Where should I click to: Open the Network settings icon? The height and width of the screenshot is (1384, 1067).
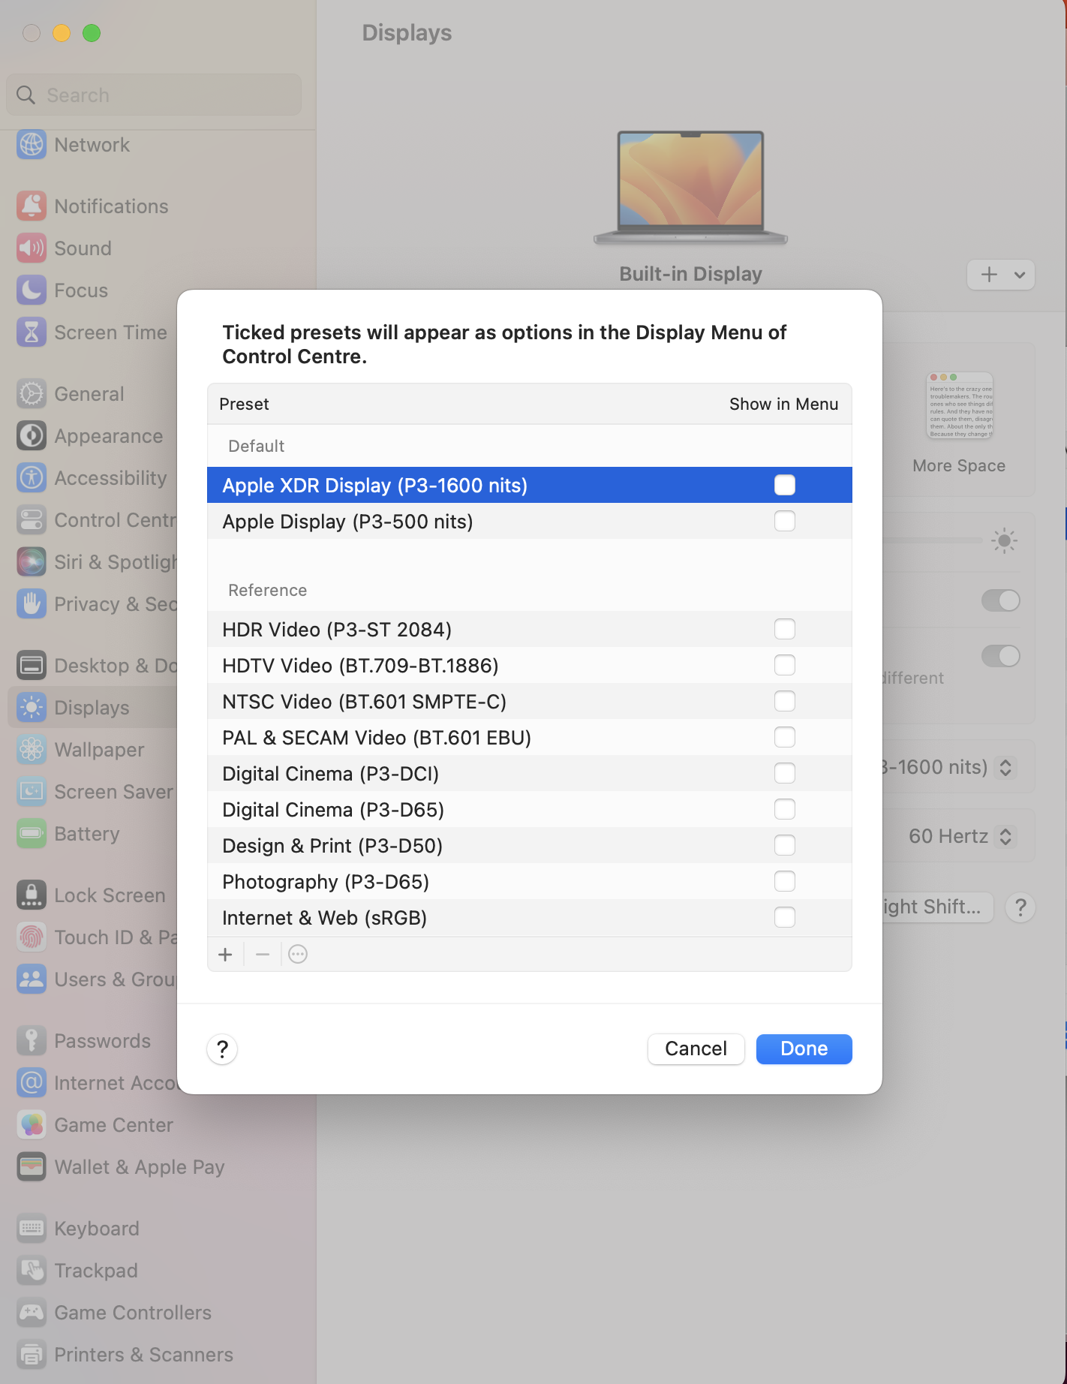tap(32, 145)
